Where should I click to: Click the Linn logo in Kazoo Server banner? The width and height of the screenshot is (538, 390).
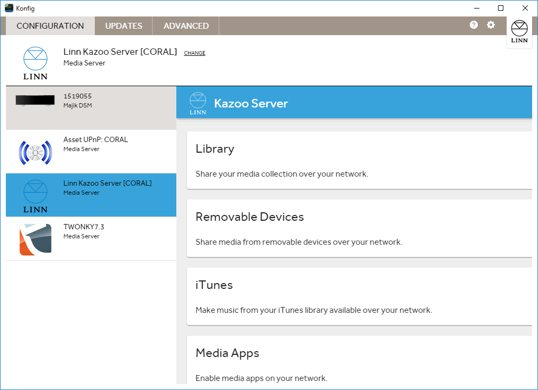coord(198,103)
